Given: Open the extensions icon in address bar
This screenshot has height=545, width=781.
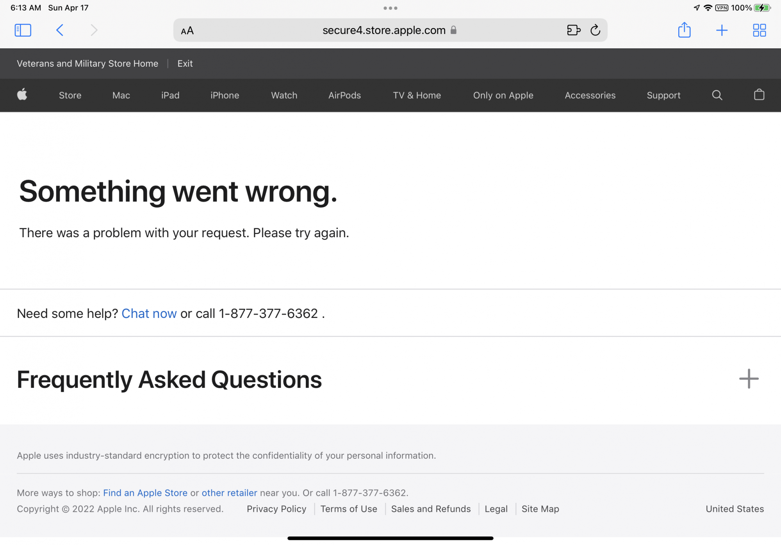Looking at the screenshot, I should click(x=573, y=30).
